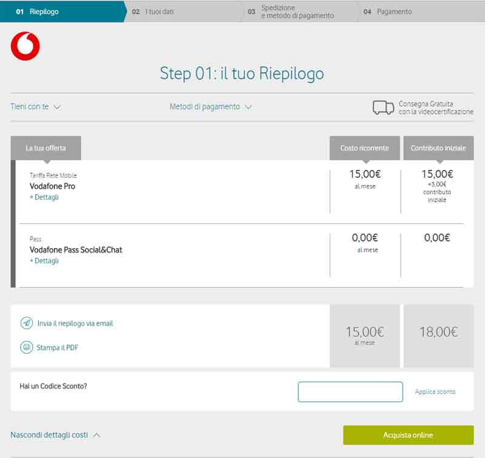Click the La tua offerta header

46,148
